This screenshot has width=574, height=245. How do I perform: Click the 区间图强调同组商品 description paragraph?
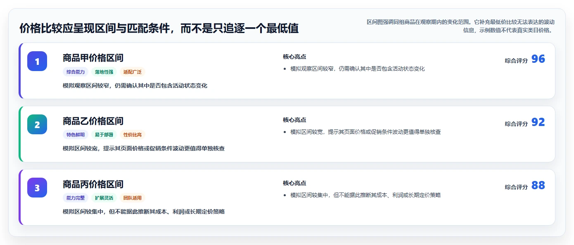coord(460,26)
